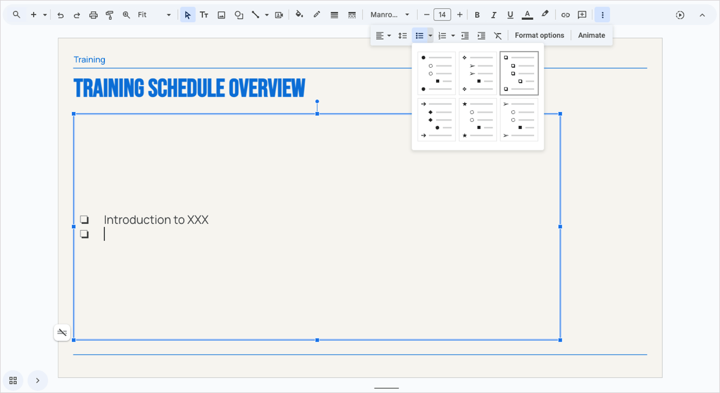Change the border dash style
Screen dimensions: 720x393
(352, 15)
